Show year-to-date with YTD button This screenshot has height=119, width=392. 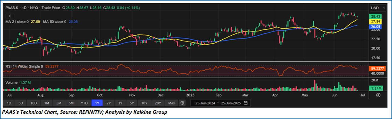click(84, 103)
